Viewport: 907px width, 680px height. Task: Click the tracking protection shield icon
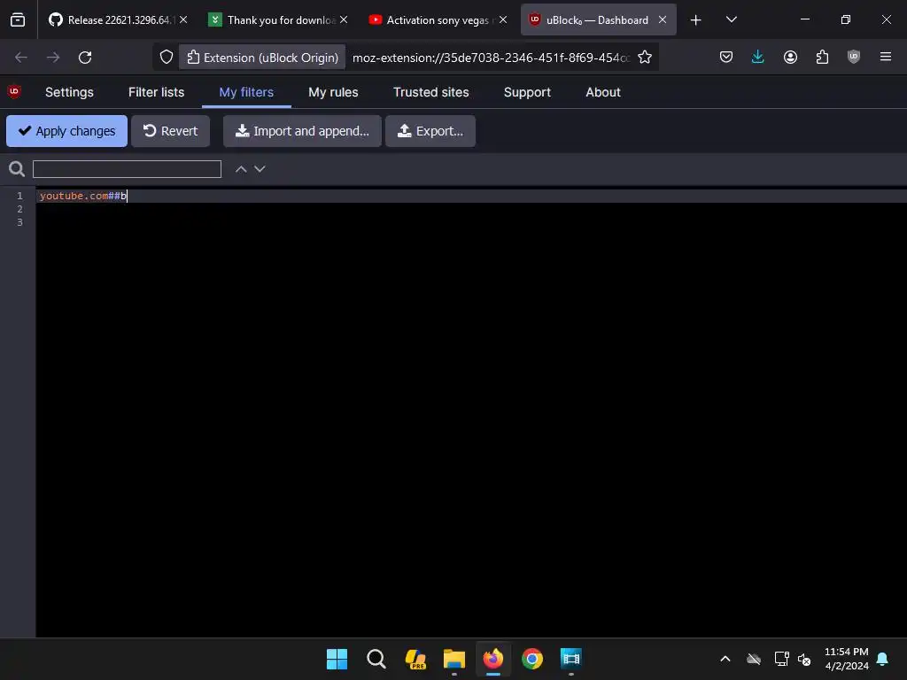click(x=167, y=58)
